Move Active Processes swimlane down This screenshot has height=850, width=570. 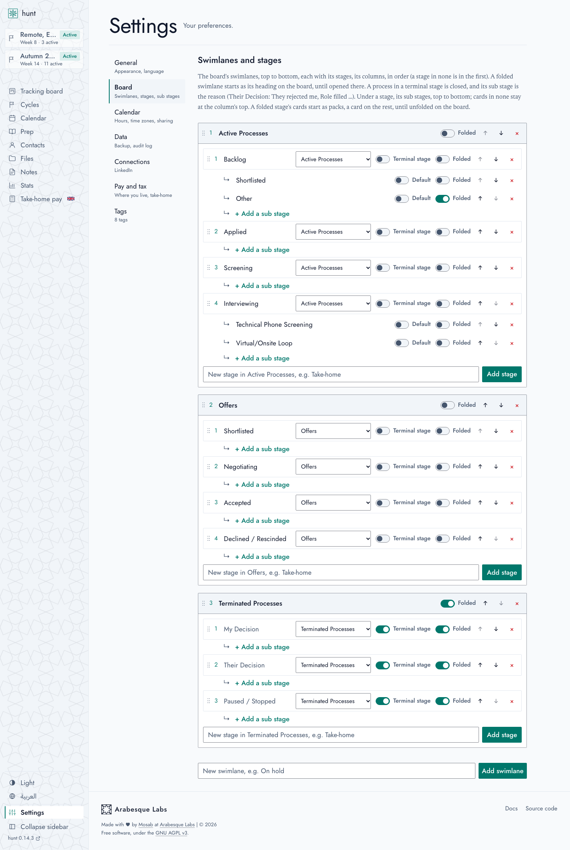point(501,133)
